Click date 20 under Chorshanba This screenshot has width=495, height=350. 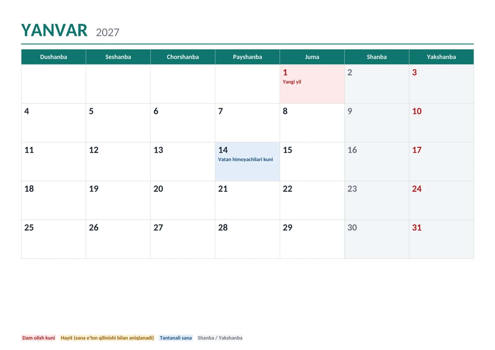tap(158, 189)
